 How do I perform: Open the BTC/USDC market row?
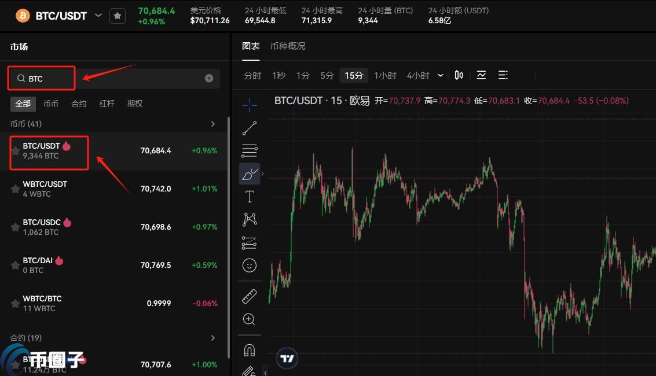113,227
